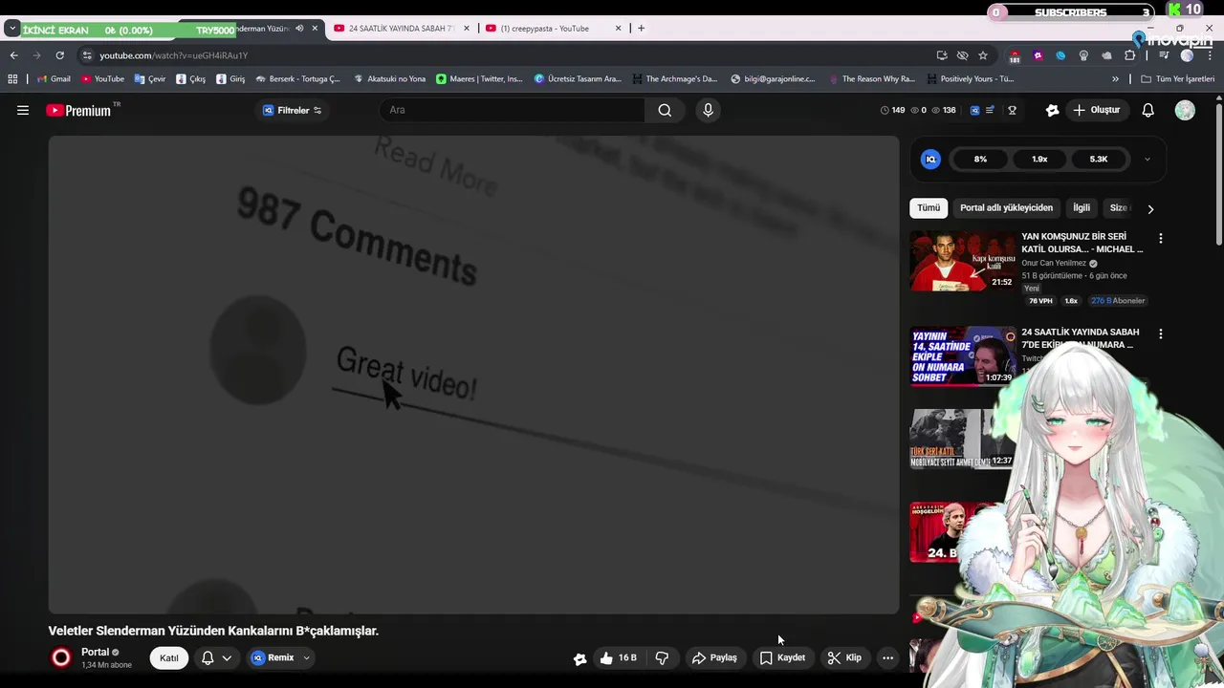Open the 1:07:39 stream video thumbnail
The image size is (1224, 688).
[962, 355]
